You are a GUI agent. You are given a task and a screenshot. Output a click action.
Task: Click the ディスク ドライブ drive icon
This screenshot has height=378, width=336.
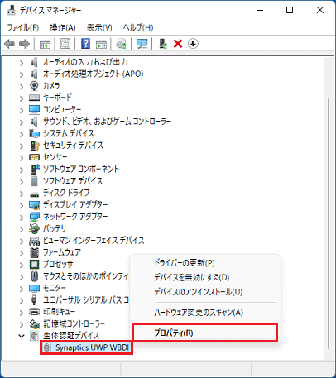pyautogui.click(x=34, y=194)
